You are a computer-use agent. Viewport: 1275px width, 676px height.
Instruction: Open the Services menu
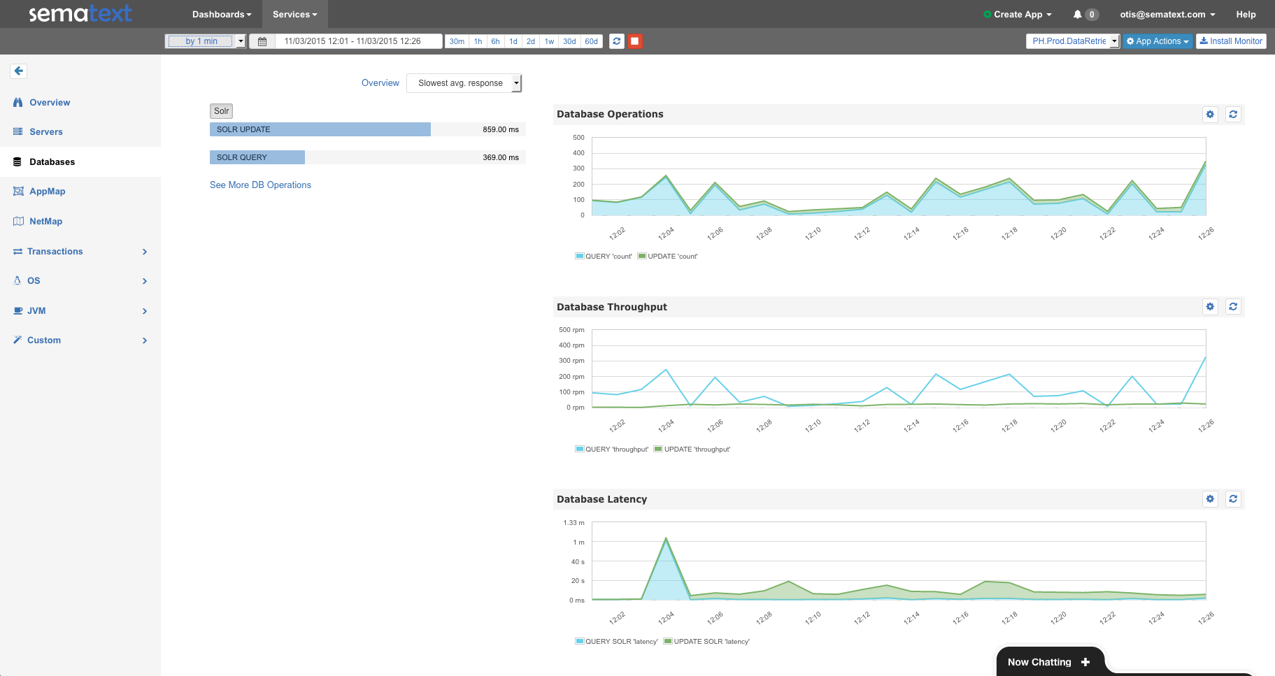point(294,14)
